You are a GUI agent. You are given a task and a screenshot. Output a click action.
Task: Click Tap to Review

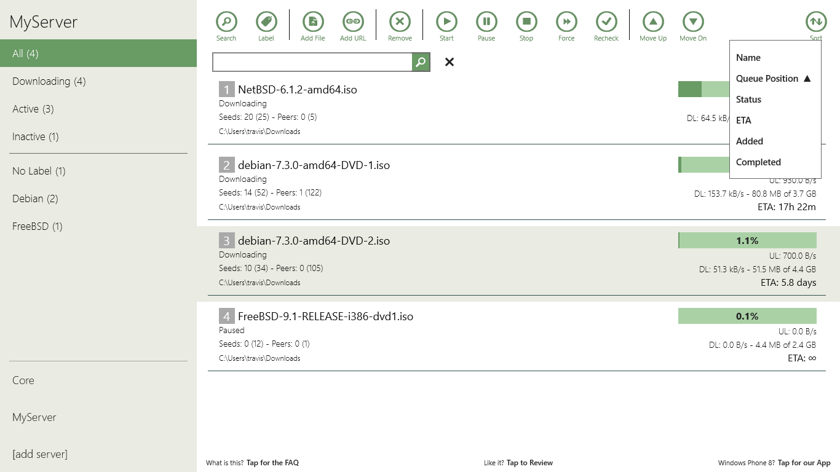pyautogui.click(x=529, y=462)
